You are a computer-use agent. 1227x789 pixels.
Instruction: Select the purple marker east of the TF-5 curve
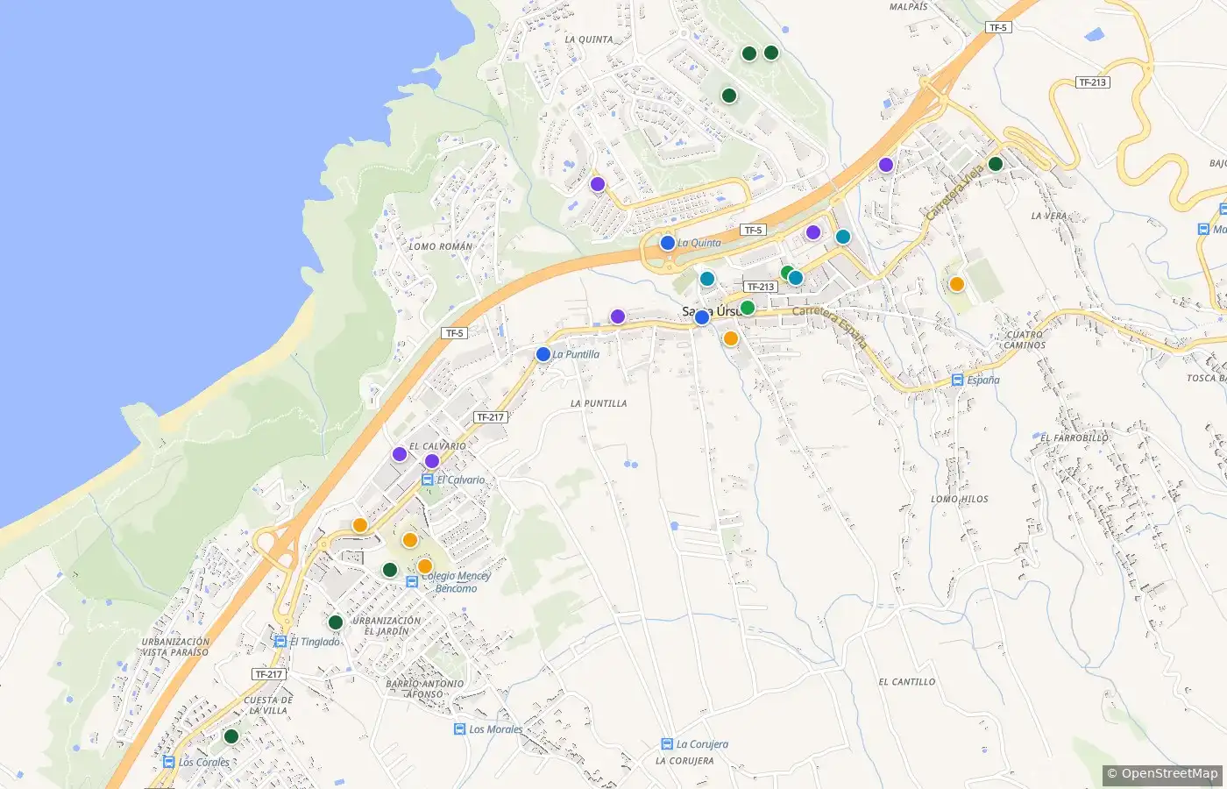coord(886,165)
